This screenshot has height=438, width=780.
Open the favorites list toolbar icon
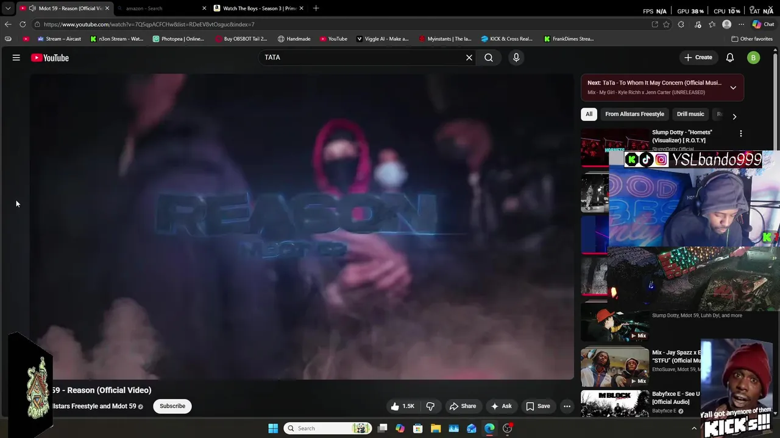(x=712, y=24)
